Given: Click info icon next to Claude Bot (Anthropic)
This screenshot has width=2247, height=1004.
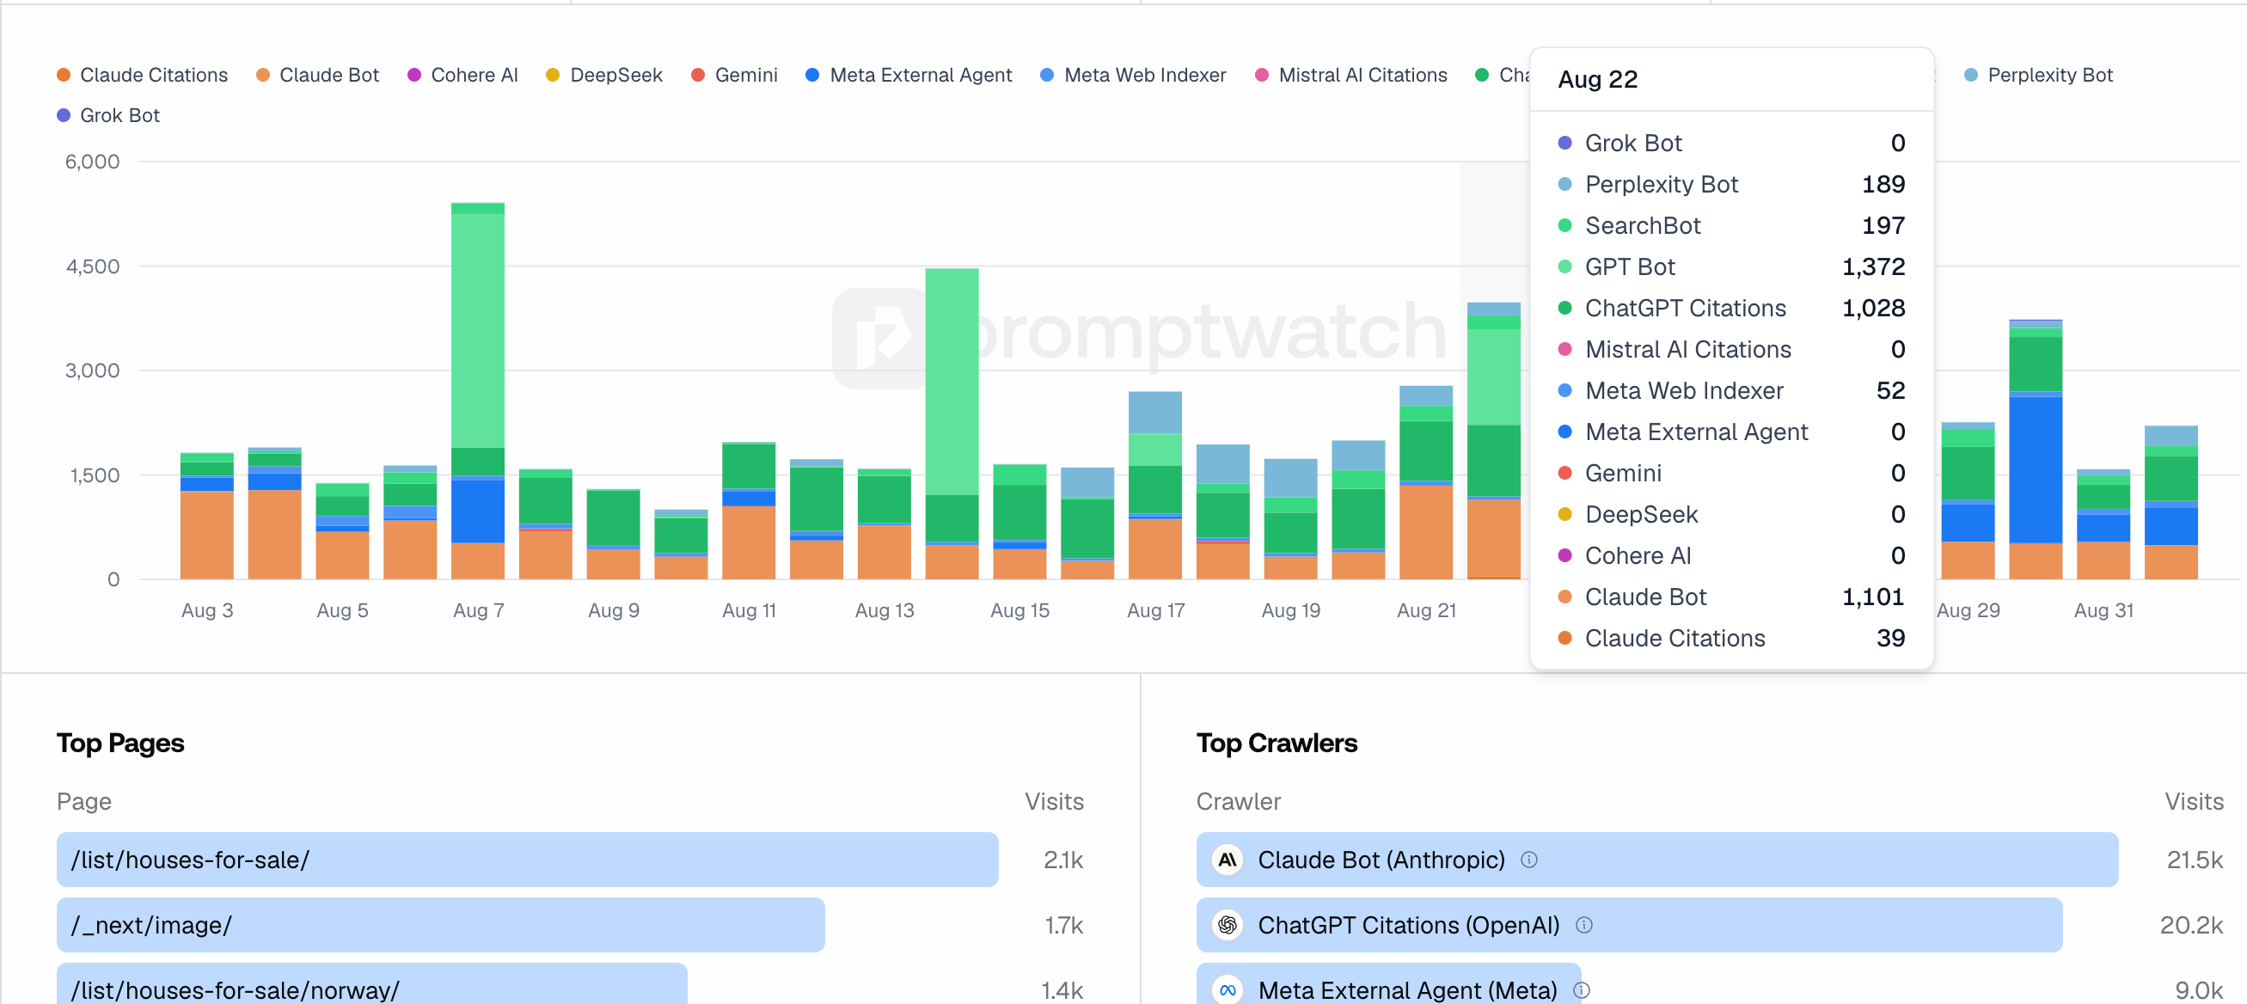Looking at the screenshot, I should pos(1529,860).
